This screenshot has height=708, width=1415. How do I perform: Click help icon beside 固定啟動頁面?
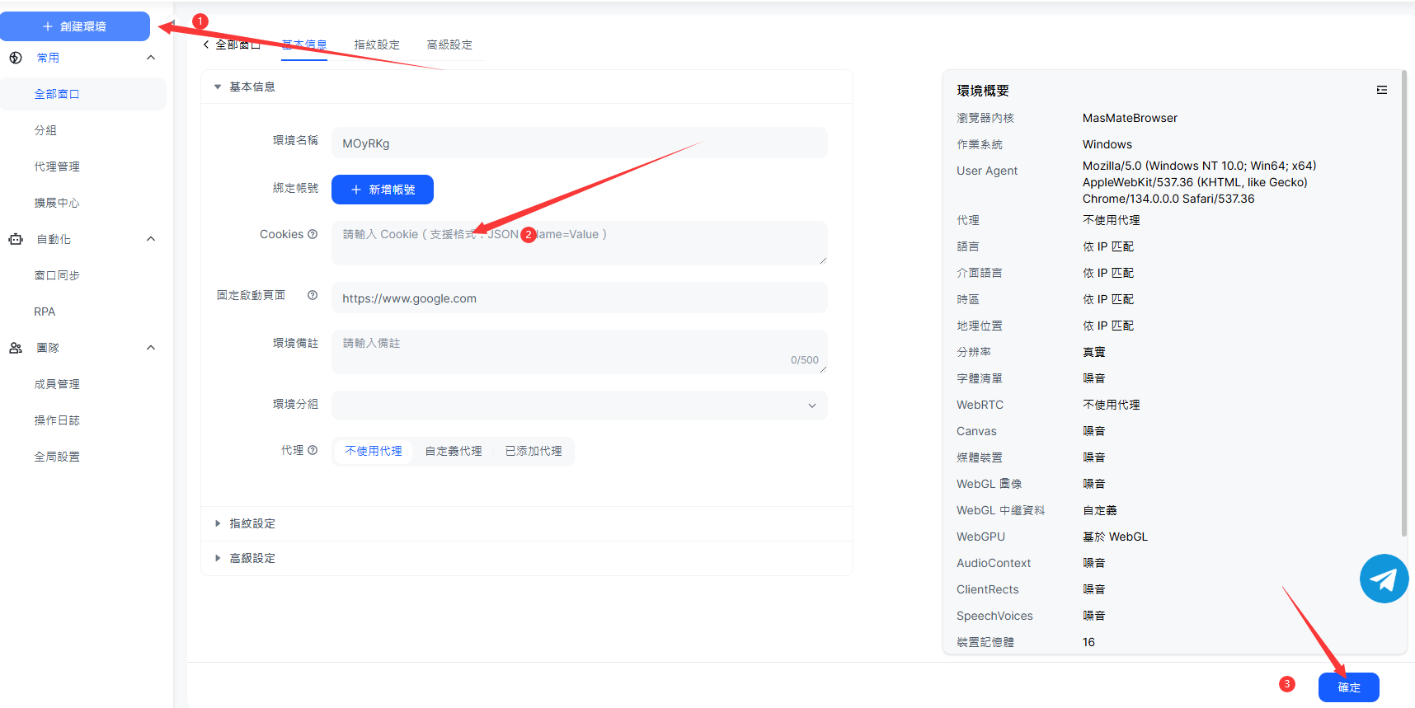(x=313, y=295)
